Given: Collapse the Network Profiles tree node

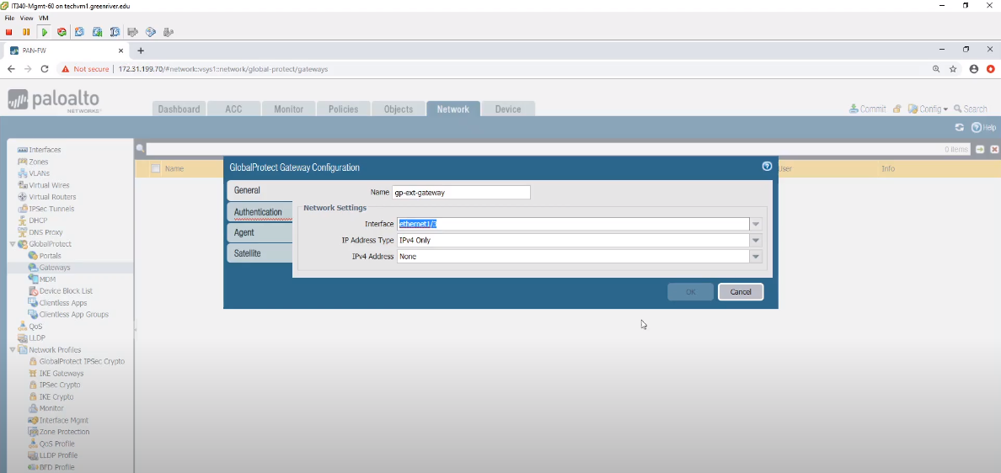Looking at the screenshot, I should [x=12, y=350].
